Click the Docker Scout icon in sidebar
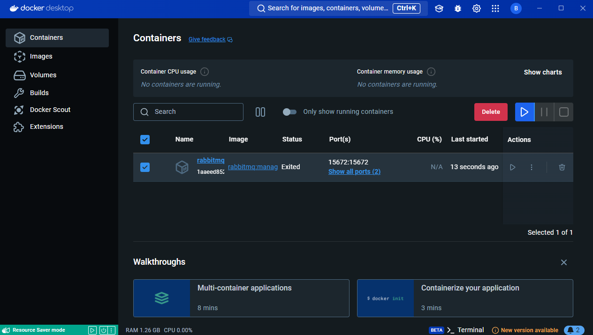 pyautogui.click(x=19, y=110)
